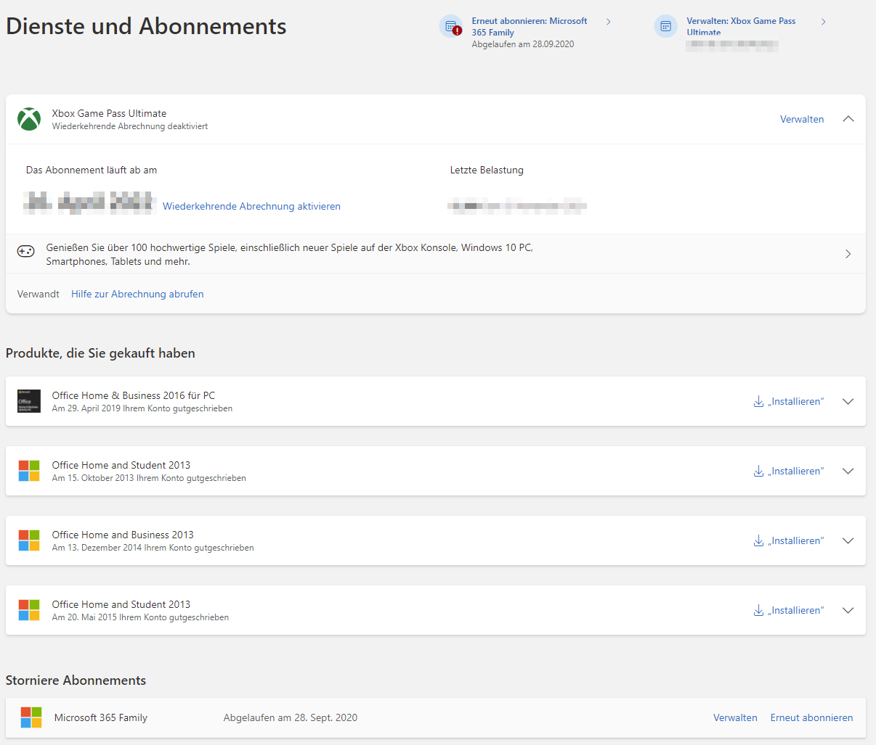The width and height of the screenshot is (876, 745).
Task: Click the Microsoft logo beside Office Home and Business 2013
Action: coord(29,540)
